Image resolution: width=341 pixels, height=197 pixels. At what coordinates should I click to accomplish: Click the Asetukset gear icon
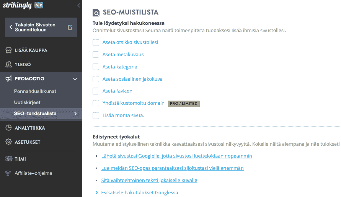[8, 142]
